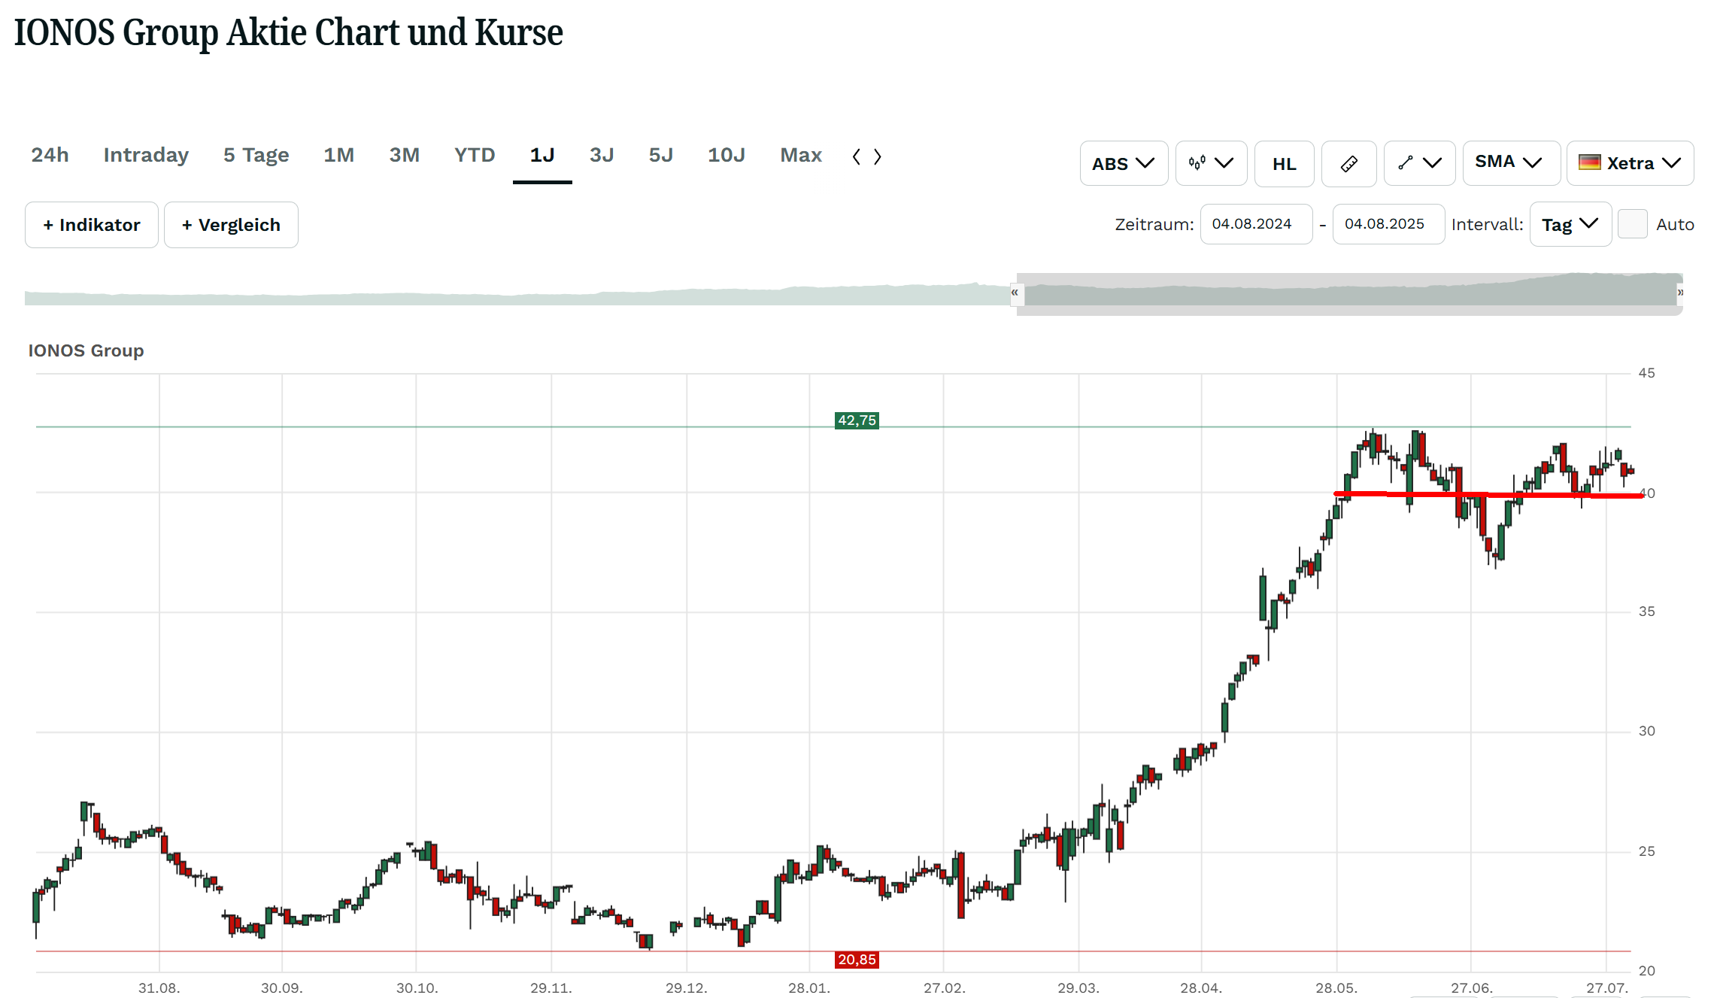Click the ruler measure tool icon
1717x998 pixels.
(1348, 163)
